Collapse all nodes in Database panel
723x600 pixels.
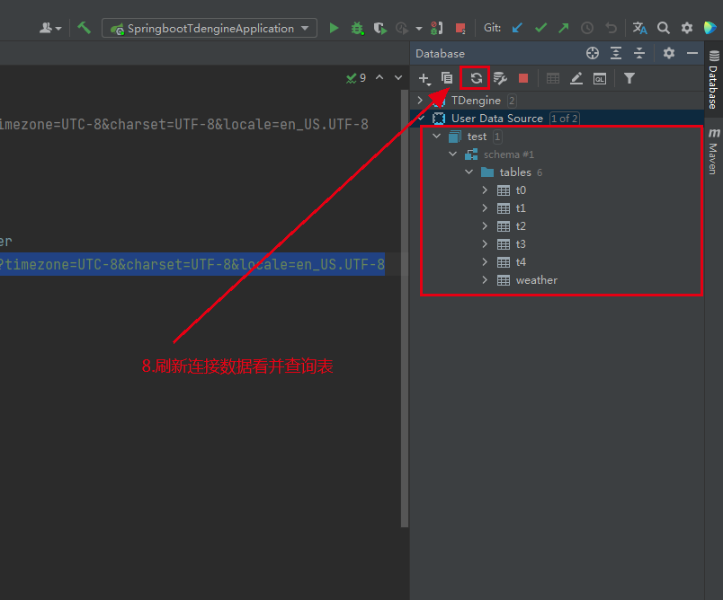click(637, 53)
